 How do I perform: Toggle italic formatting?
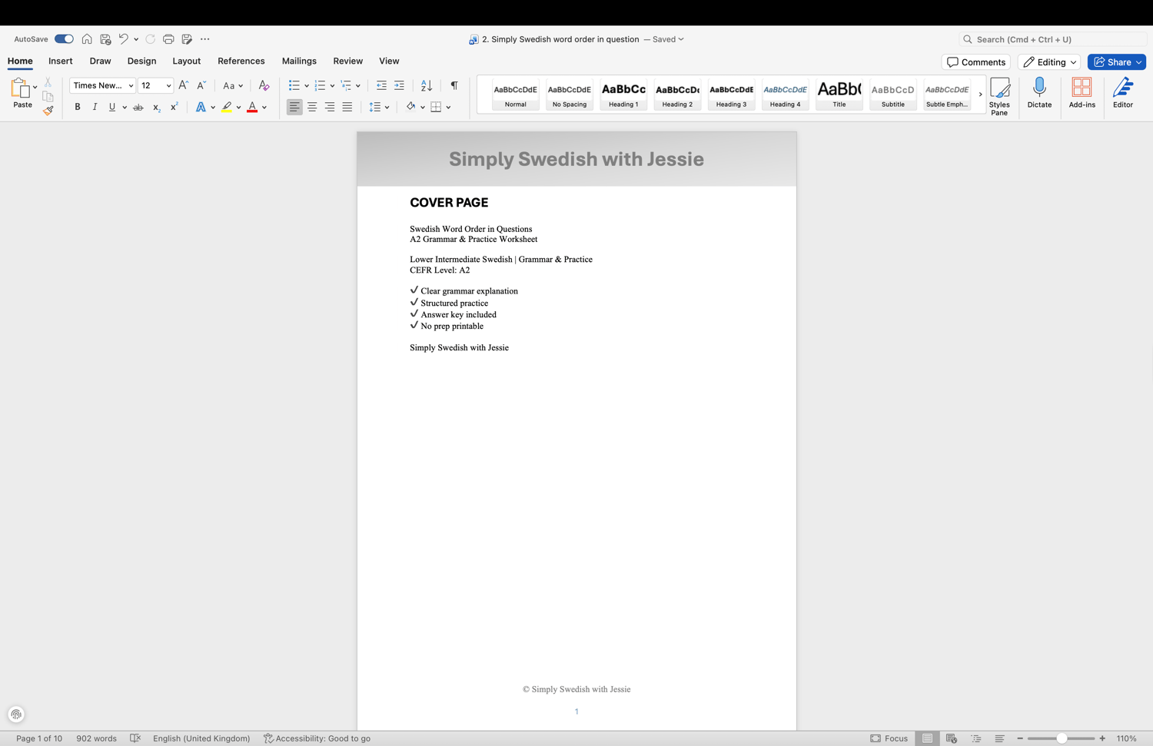pos(95,108)
